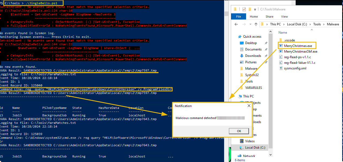Click 'Event Record ID: 125040' line

(x=22, y=85)
